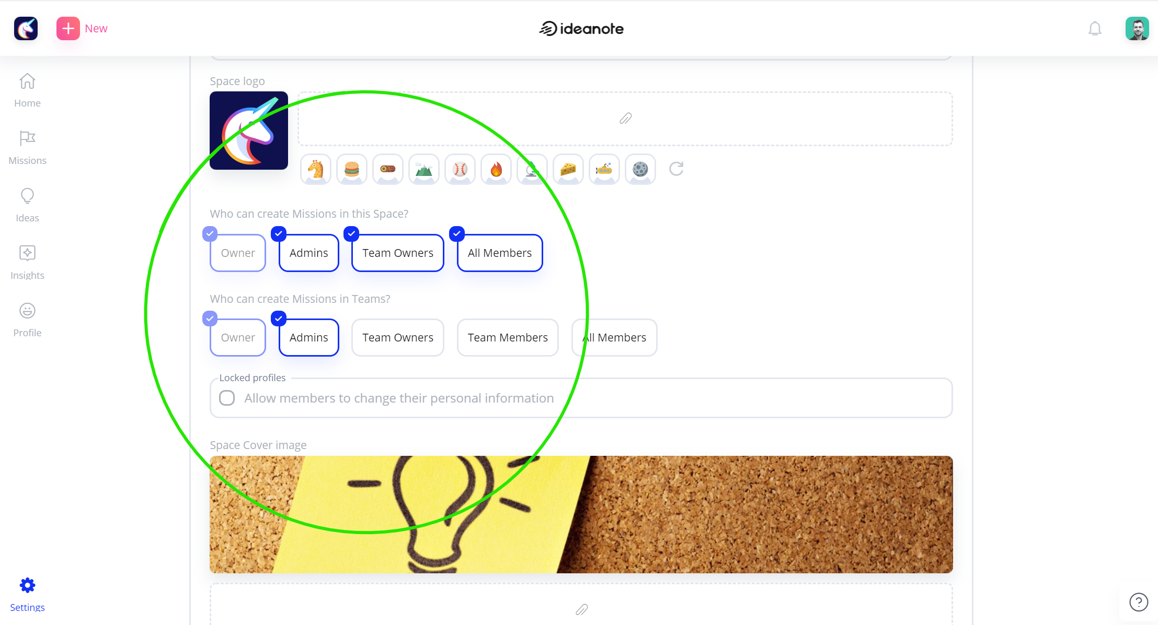
Task: Open the user avatar menu
Action: click(x=1137, y=28)
